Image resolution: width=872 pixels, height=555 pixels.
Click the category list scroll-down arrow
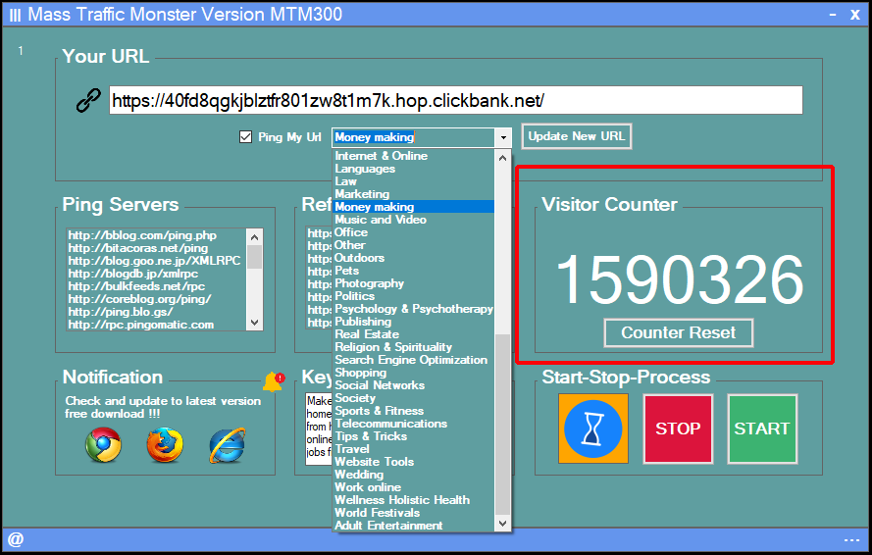click(503, 524)
